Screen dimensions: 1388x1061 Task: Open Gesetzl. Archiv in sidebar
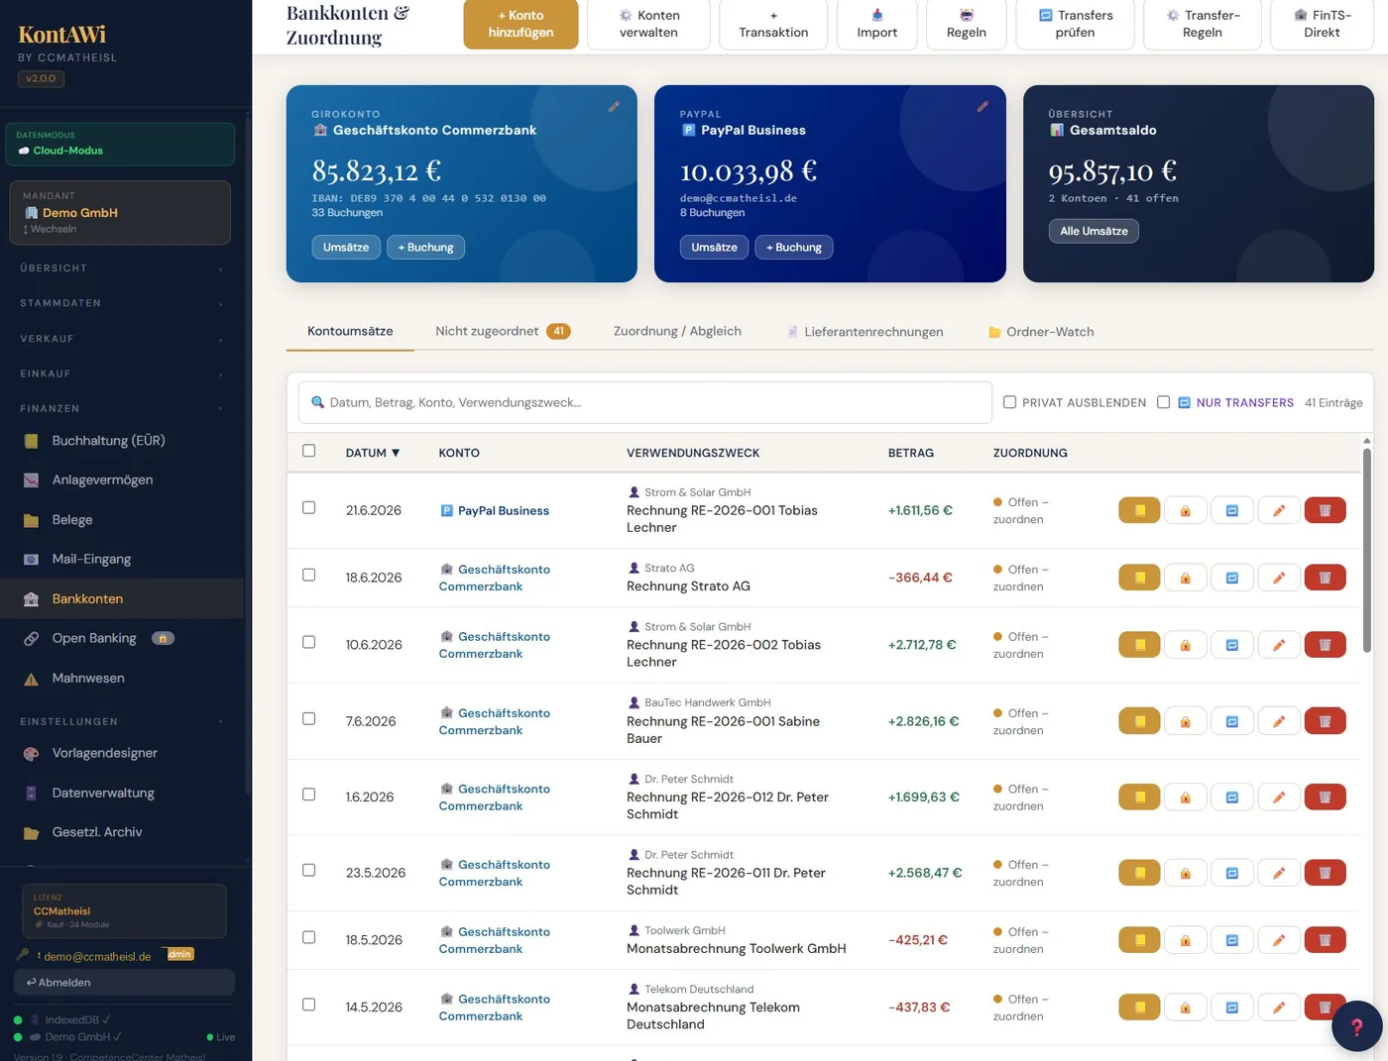click(122, 832)
